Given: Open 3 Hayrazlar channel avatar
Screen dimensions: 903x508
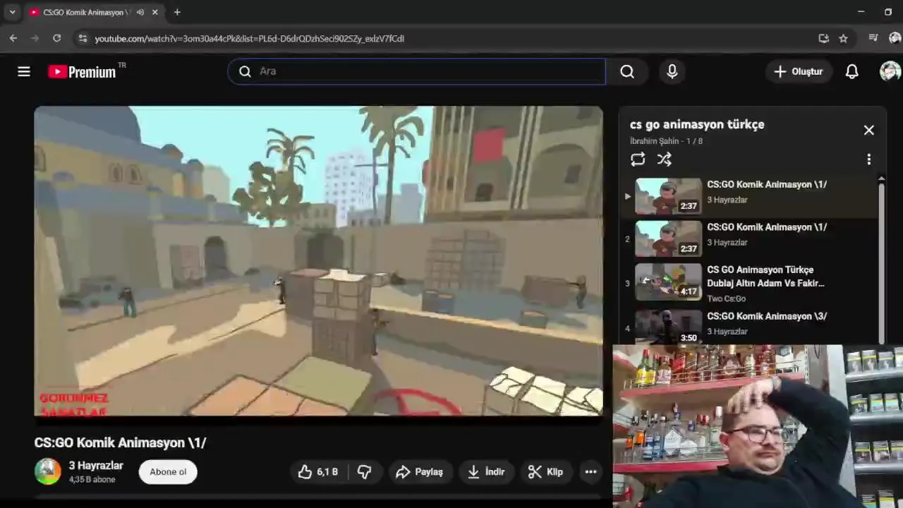Looking at the screenshot, I should (x=48, y=472).
